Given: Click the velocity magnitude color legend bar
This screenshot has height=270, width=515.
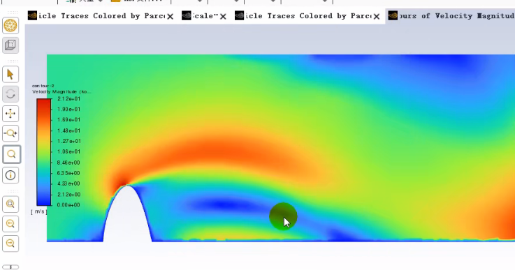Looking at the screenshot, I should click(44, 152).
